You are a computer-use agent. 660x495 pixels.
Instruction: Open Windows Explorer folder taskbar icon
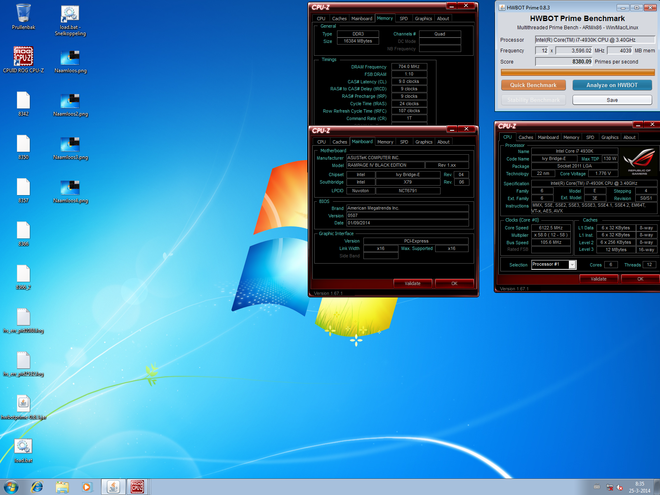[x=62, y=487]
